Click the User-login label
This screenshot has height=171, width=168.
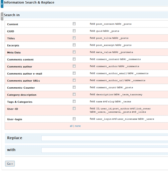click(x=15, y=119)
